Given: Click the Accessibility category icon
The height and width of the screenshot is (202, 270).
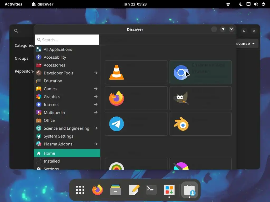Looking at the screenshot, I should pyautogui.click(x=39, y=57).
